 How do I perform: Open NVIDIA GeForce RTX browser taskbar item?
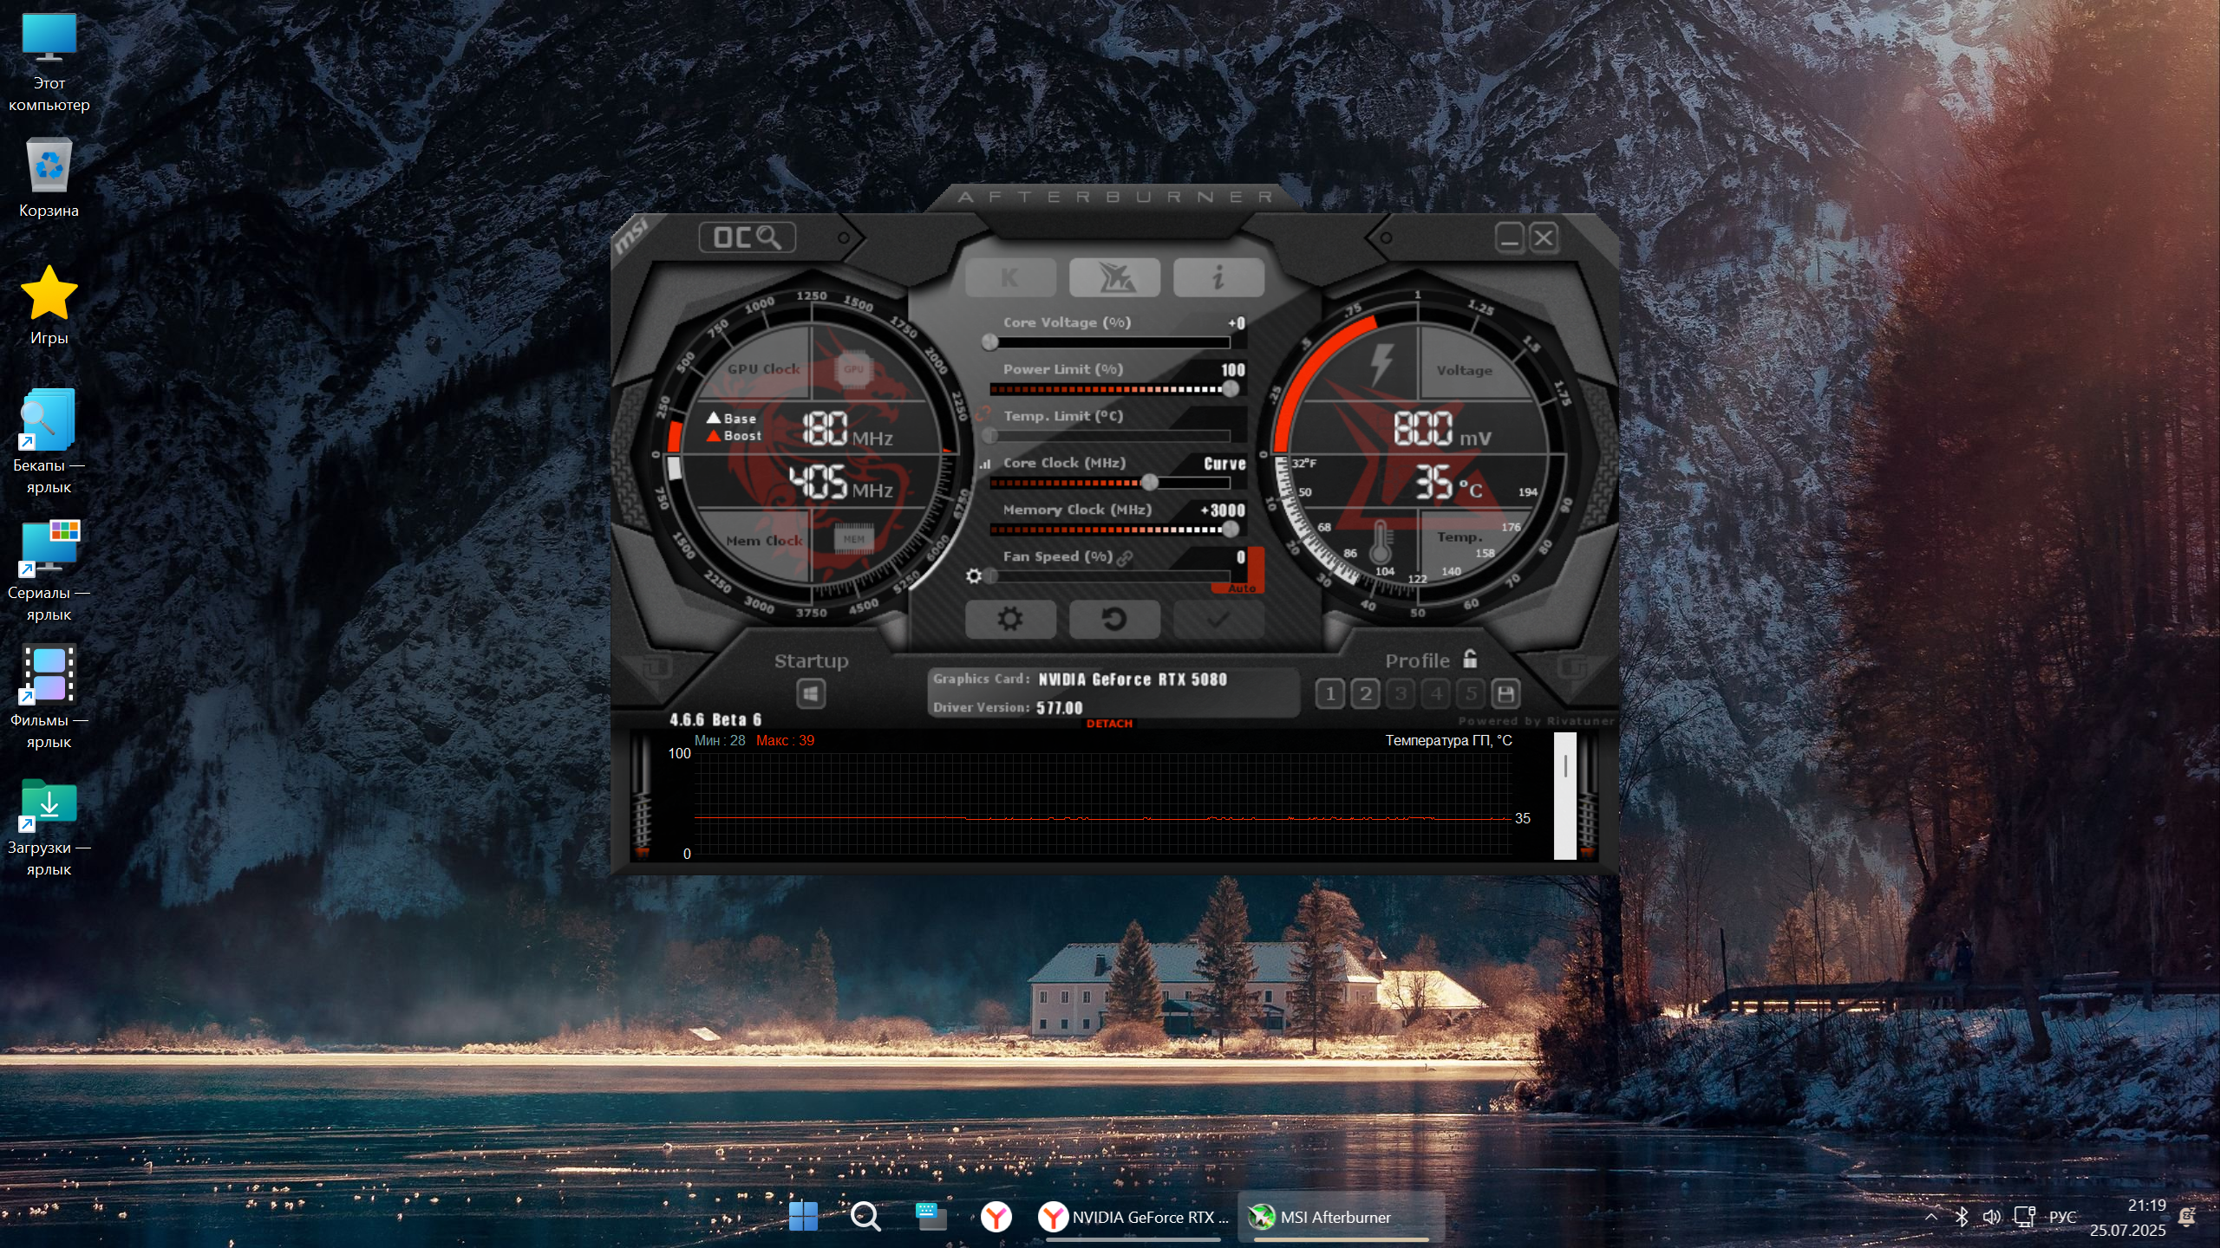pos(1133,1217)
